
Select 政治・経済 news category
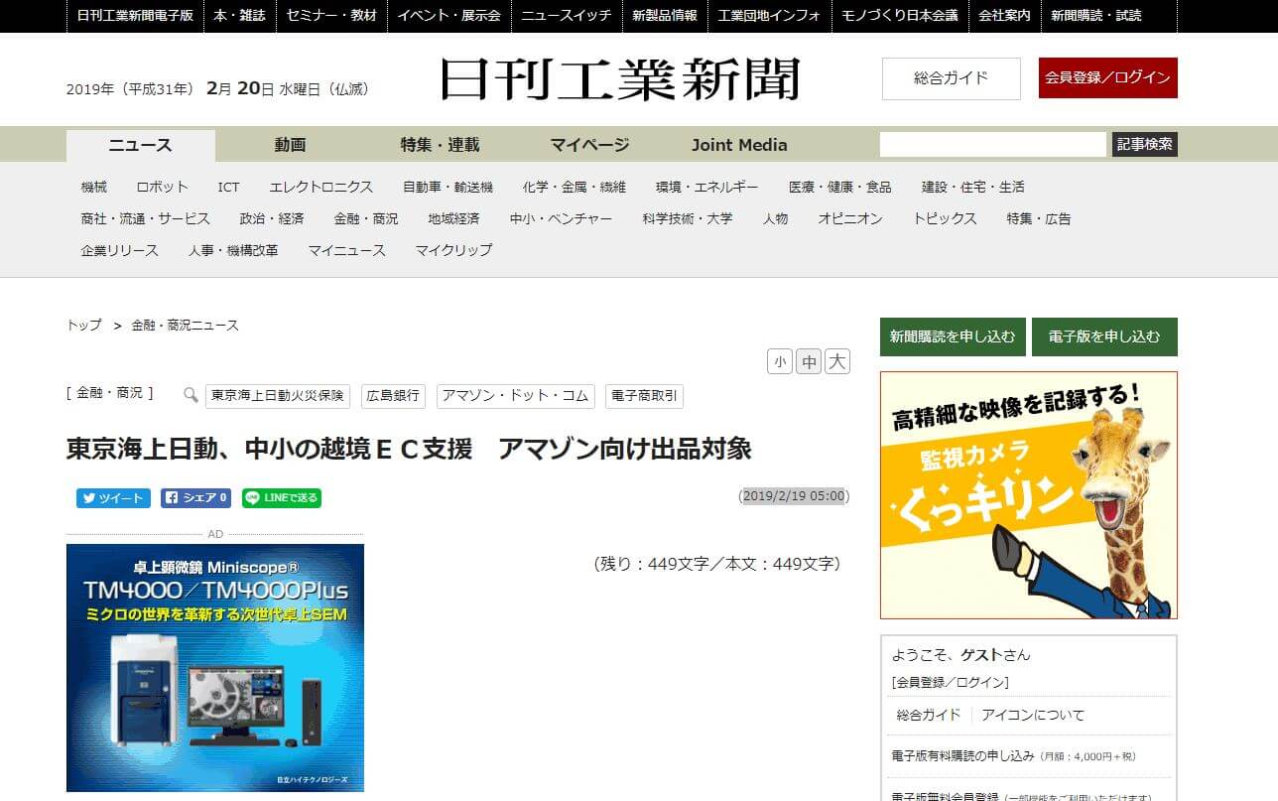pos(272,218)
